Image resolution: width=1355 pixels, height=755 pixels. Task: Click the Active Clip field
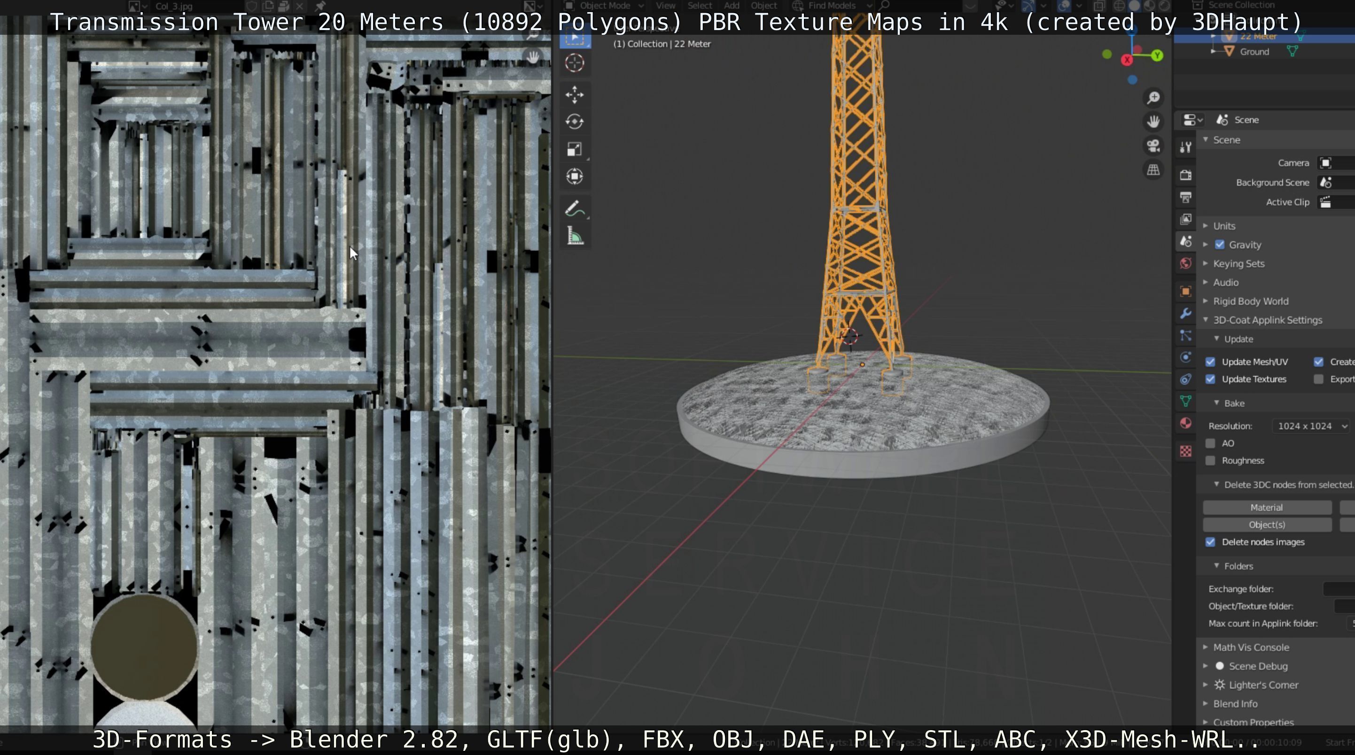1336,202
